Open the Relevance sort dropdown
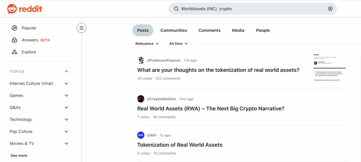361x162 pixels. (x=147, y=44)
